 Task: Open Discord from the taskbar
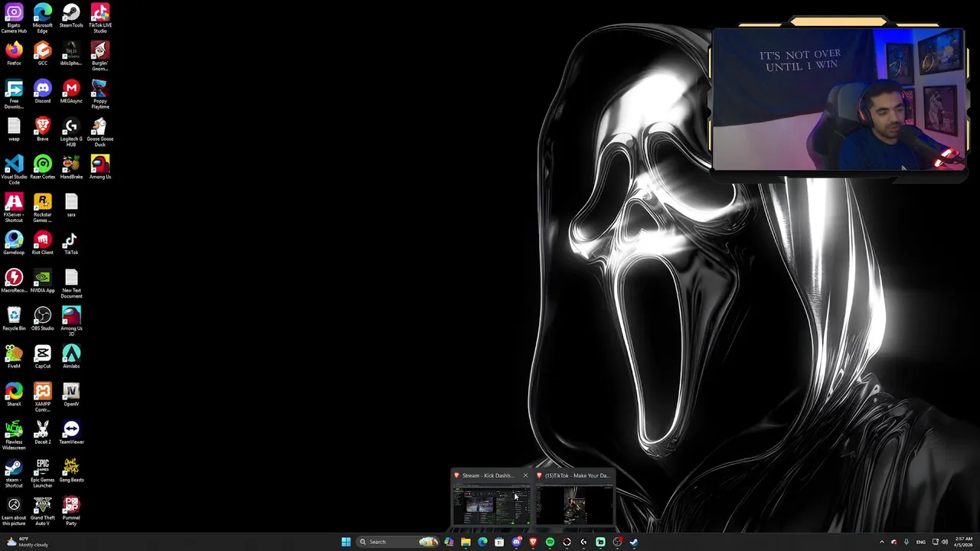[516, 542]
